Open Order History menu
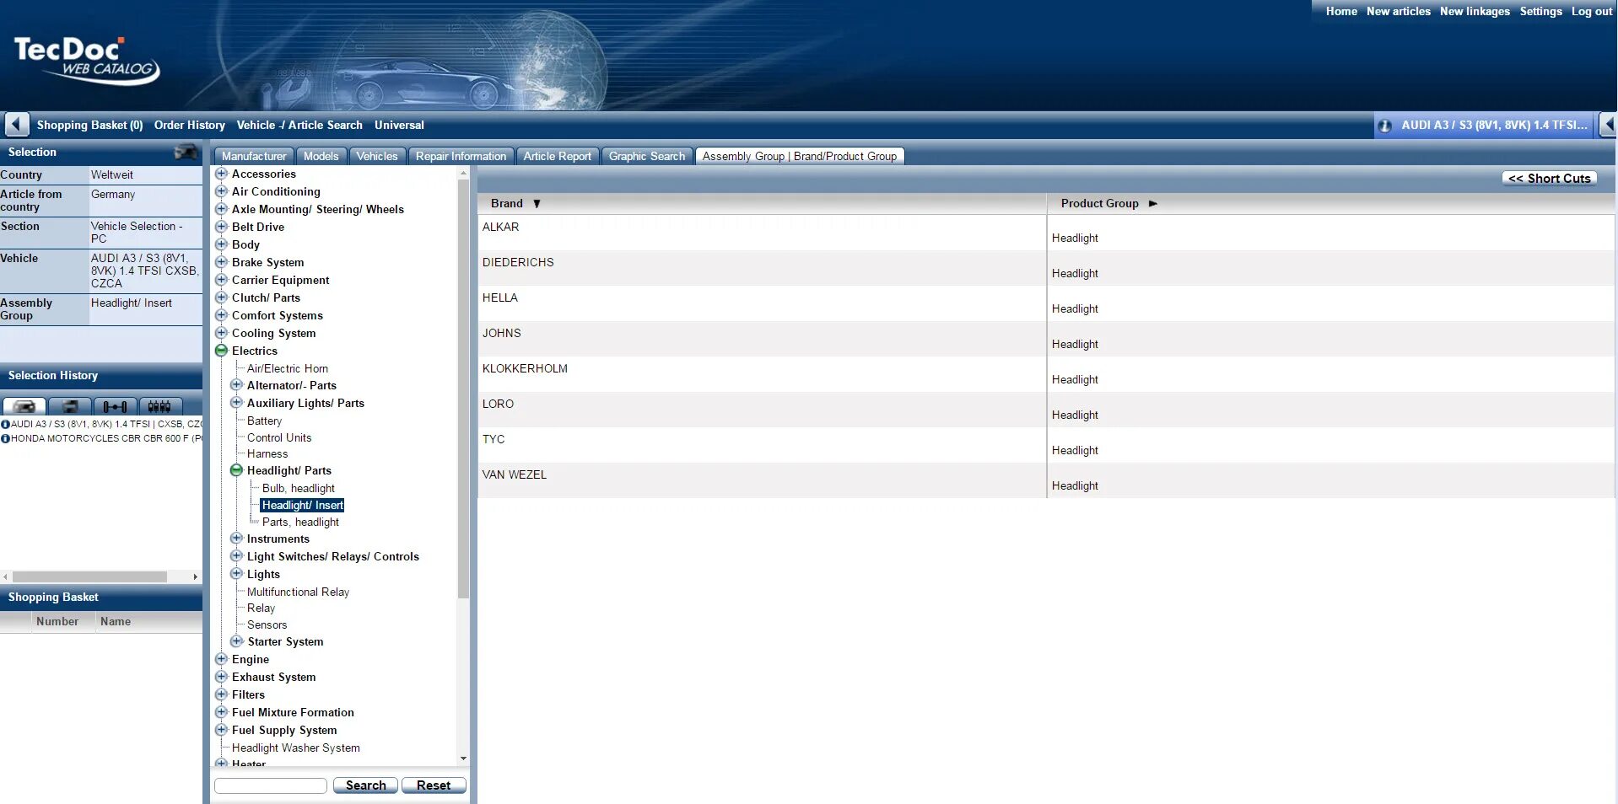The image size is (1618, 804). (x=190, y=125)
